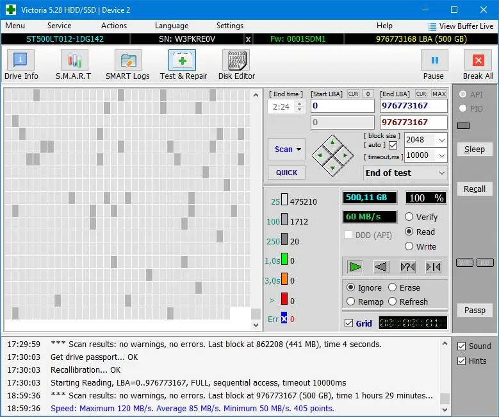The width and height of the screenshot is (499, 417).
Task: Select the Remap radio option
Action: [350, 302]
